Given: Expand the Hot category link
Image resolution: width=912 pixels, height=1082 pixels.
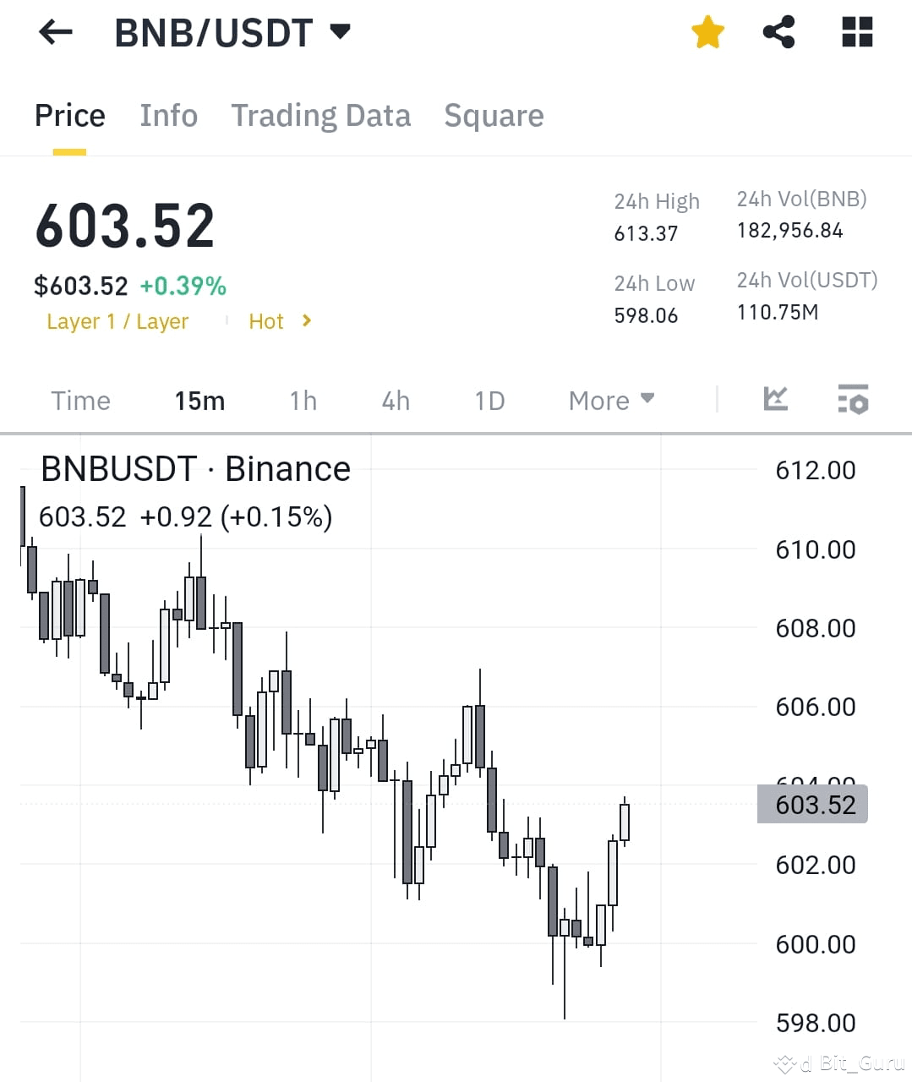Looking at the screenshot, I should coord(279,321).
